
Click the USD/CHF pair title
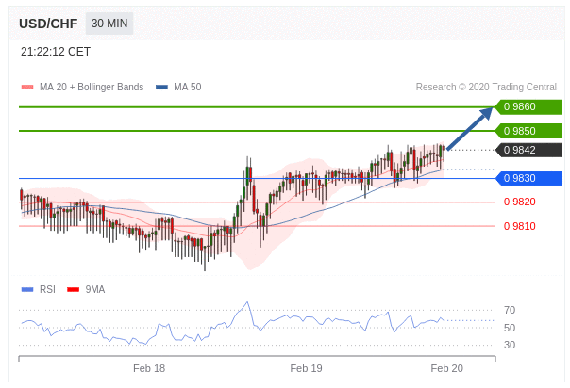pos(48,24)
